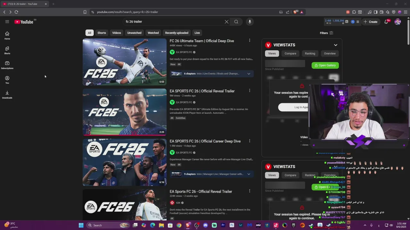410x230 pixels.
Task: Run search with the magnifier button
Action: click(236, 22)
